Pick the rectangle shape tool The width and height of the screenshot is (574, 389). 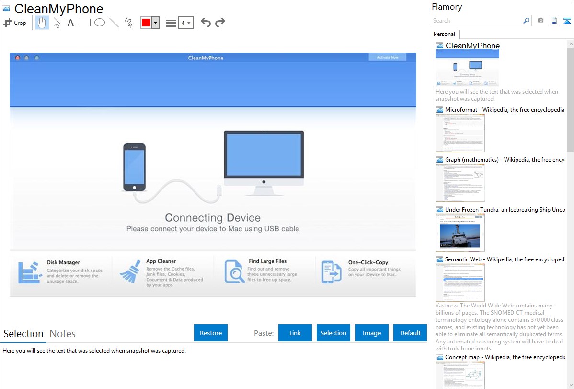(85, 23)
